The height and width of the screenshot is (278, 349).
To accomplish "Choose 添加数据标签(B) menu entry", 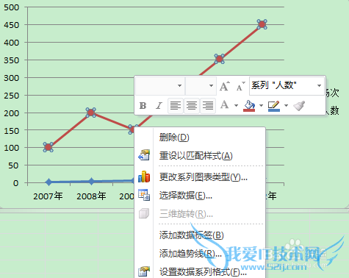I will pos(200,235).
